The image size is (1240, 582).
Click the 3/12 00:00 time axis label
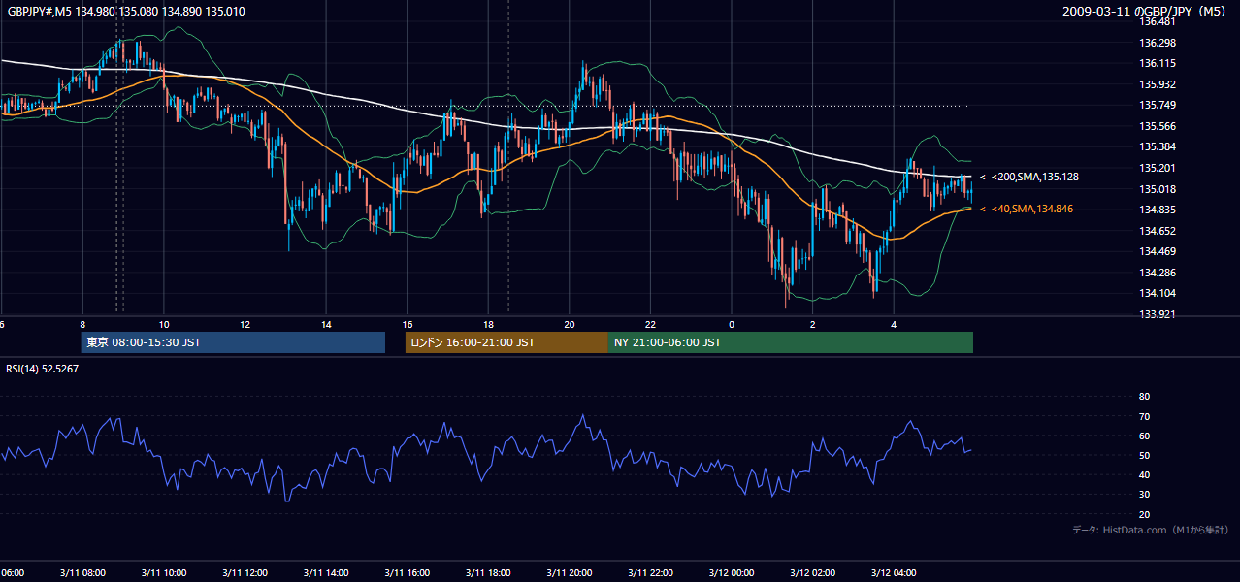pos(732,572)
